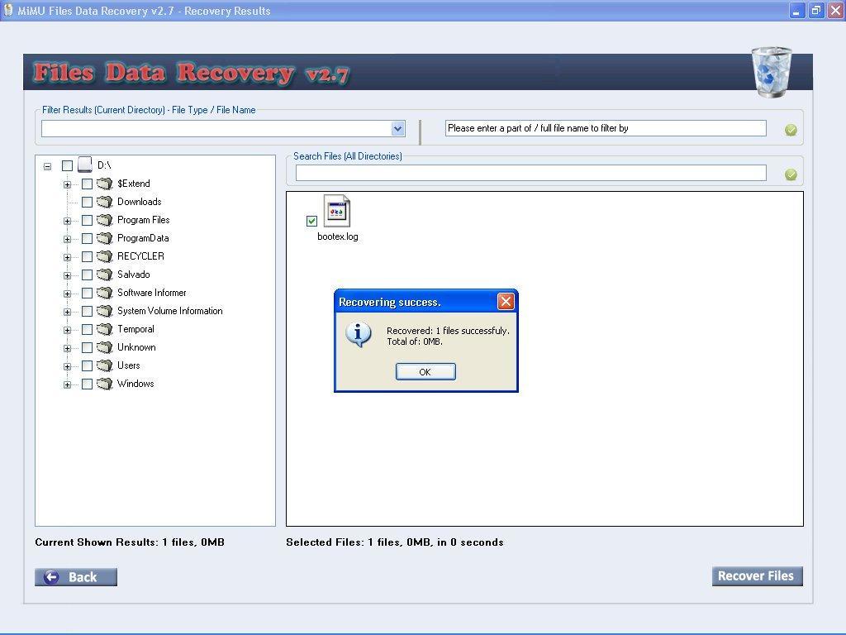Click the RECYCLER folder icon
This screenshot has height=635, width=846.
(x=105, y=256)
